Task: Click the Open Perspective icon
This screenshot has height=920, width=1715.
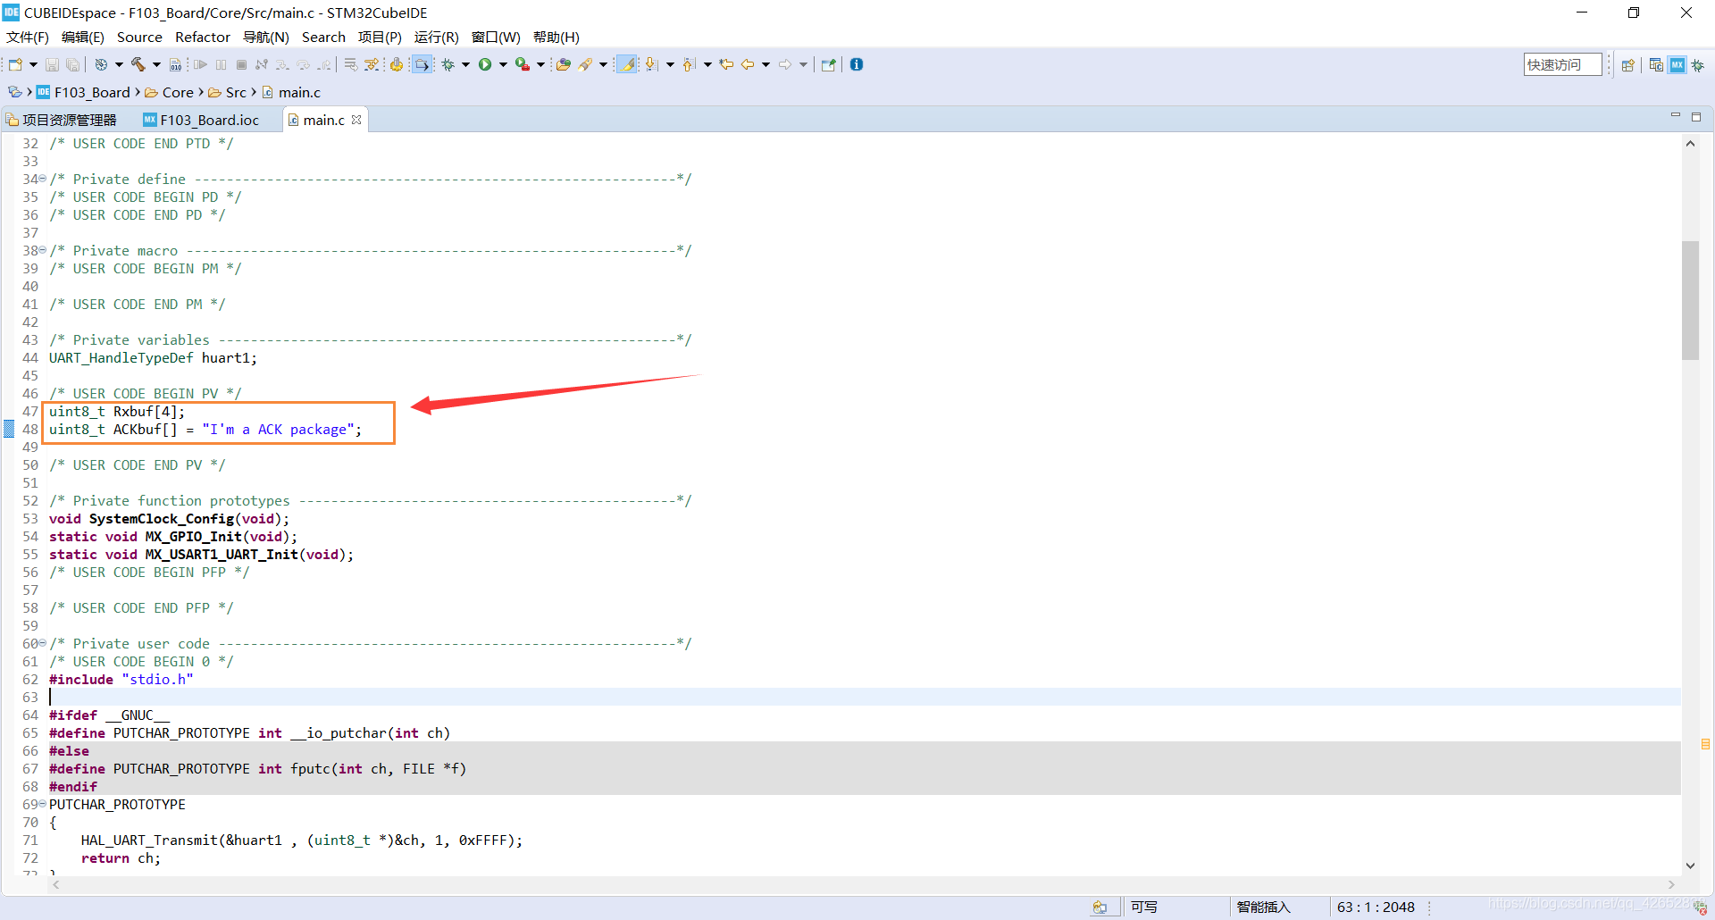Action: 1628,65
